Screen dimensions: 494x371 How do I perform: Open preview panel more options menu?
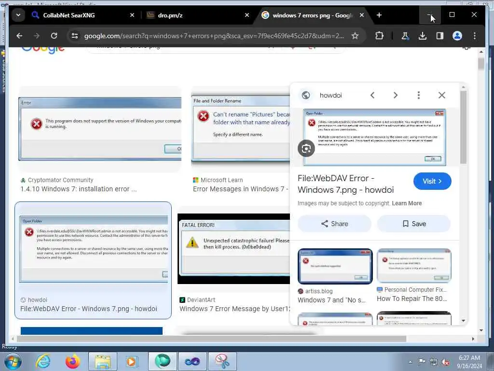click(x=419, y=95)
